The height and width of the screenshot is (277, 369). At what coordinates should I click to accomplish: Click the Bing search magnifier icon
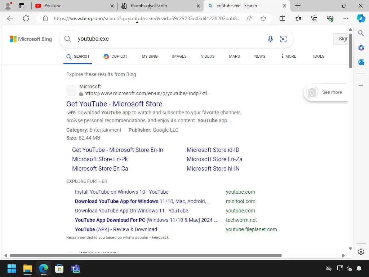[68, 39]
